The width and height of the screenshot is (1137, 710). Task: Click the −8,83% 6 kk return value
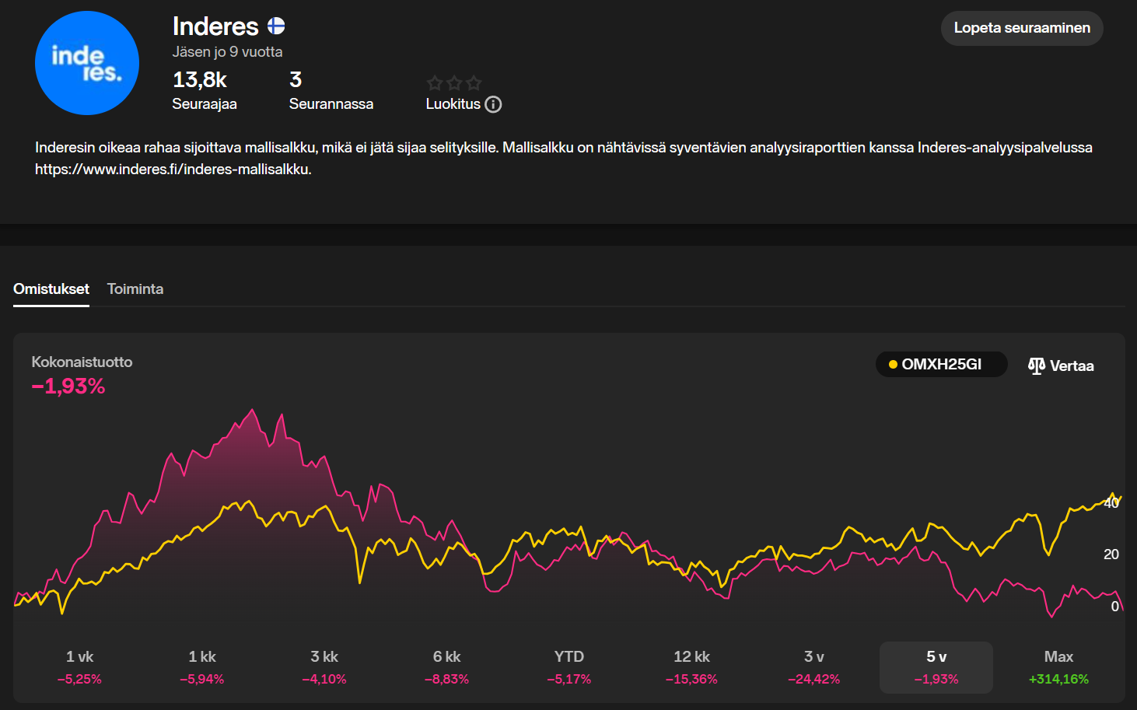click(x=447, y=680)
